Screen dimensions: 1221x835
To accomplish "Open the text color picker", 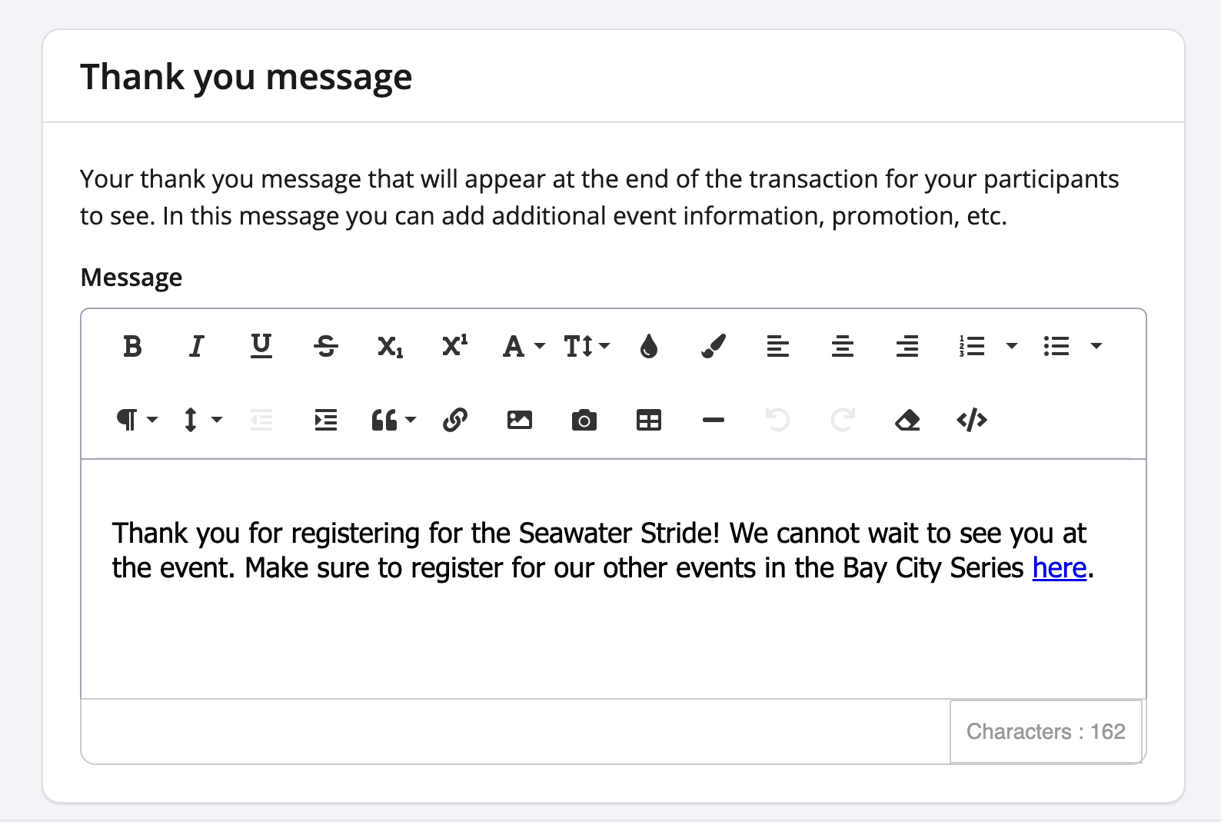I will [x=649, y=347].
